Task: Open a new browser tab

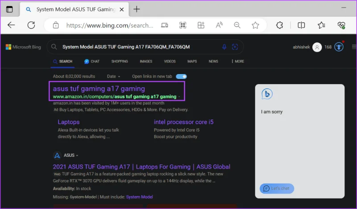Action: click(x=137, y=9)
